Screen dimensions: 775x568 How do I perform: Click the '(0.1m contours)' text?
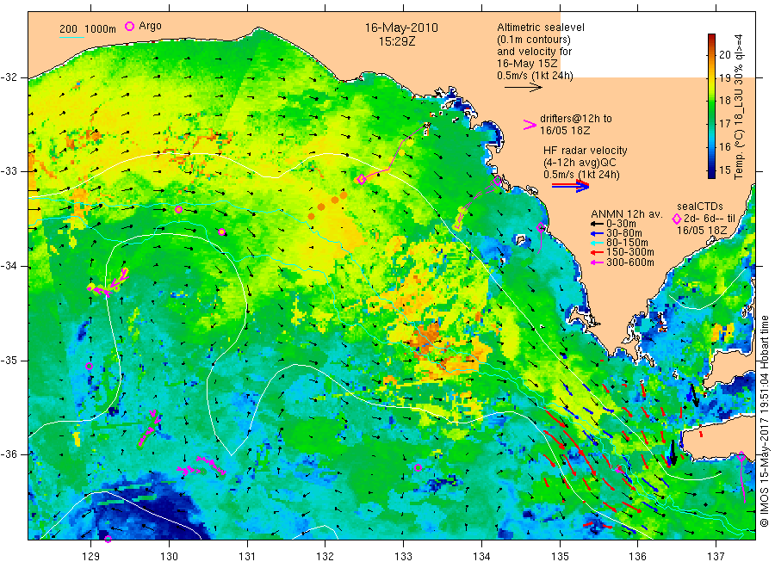point(534,40)
